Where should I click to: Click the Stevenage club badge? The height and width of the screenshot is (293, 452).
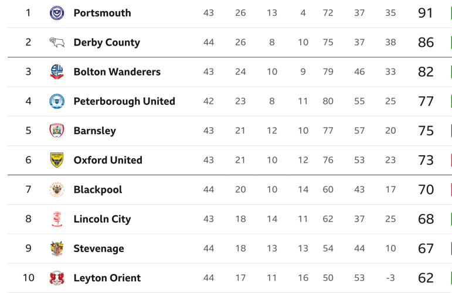click(x=57, y=248)
